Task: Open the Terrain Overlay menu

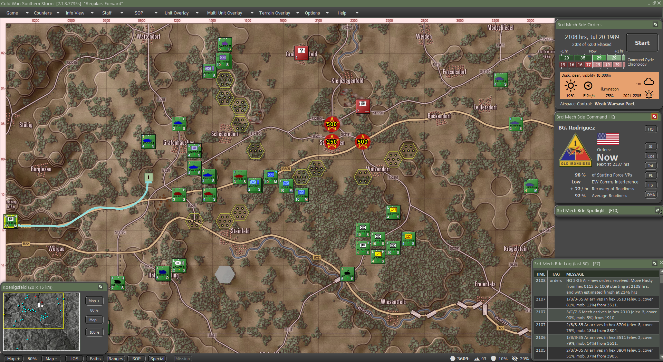Action: tap(275, 13)
